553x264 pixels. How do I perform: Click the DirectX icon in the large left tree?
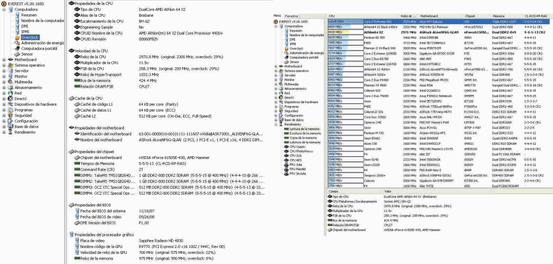(x=10, y=99)
